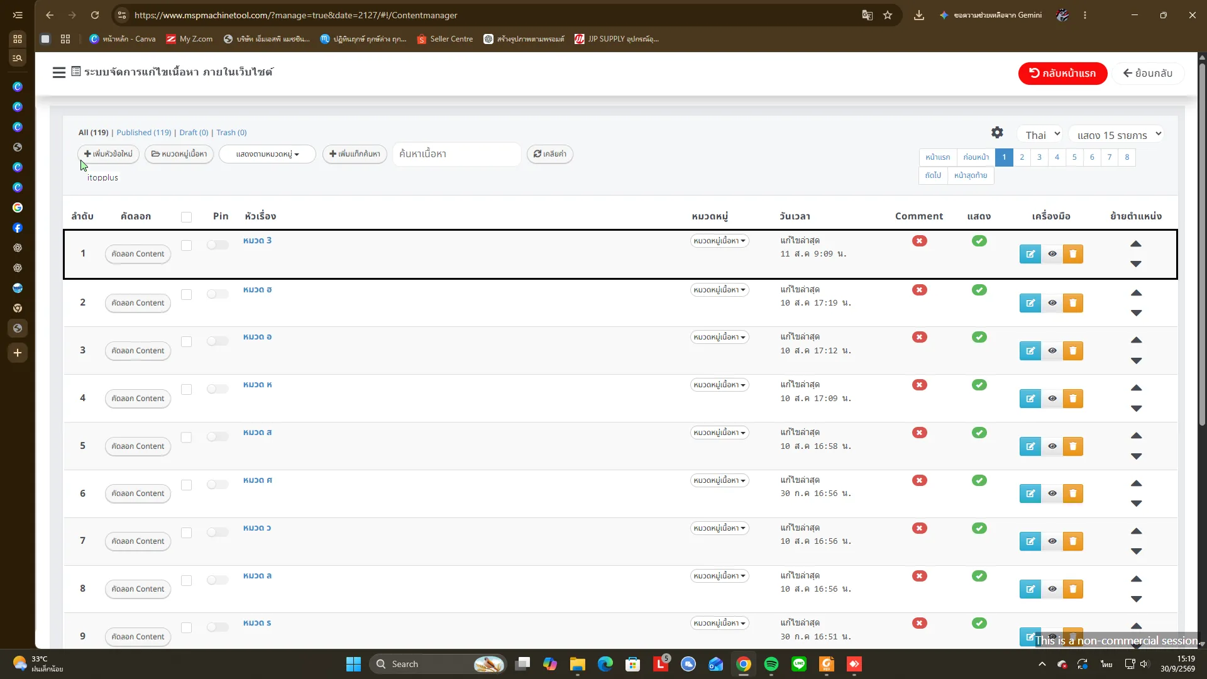The width and height of the screenshot is (1207, 679).
Task: Open the settings gear icon
Action: [997, 133]
